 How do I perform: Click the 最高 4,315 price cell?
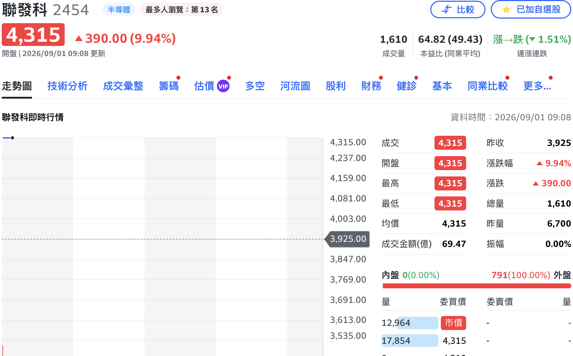click(x=450, y=183)
